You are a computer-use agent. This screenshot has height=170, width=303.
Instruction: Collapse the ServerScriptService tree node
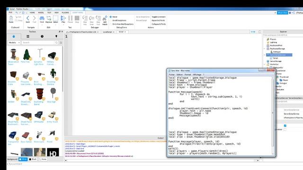[265, 55]
